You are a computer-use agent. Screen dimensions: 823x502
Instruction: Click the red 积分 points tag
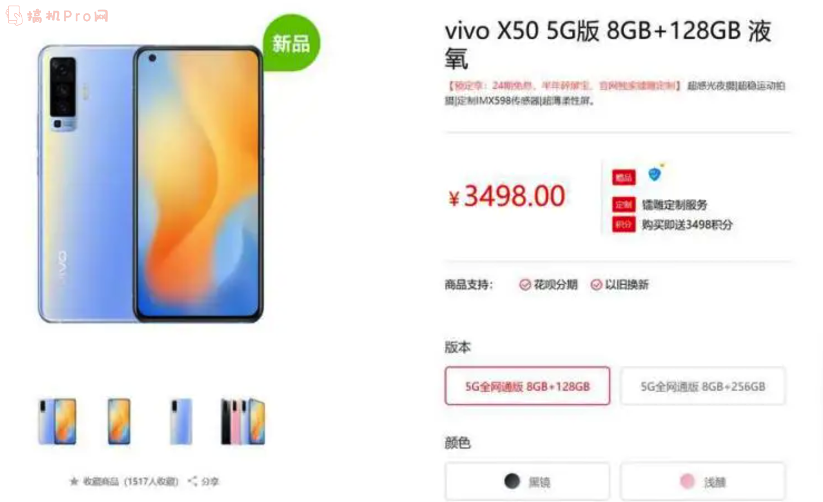click(623, 224)
